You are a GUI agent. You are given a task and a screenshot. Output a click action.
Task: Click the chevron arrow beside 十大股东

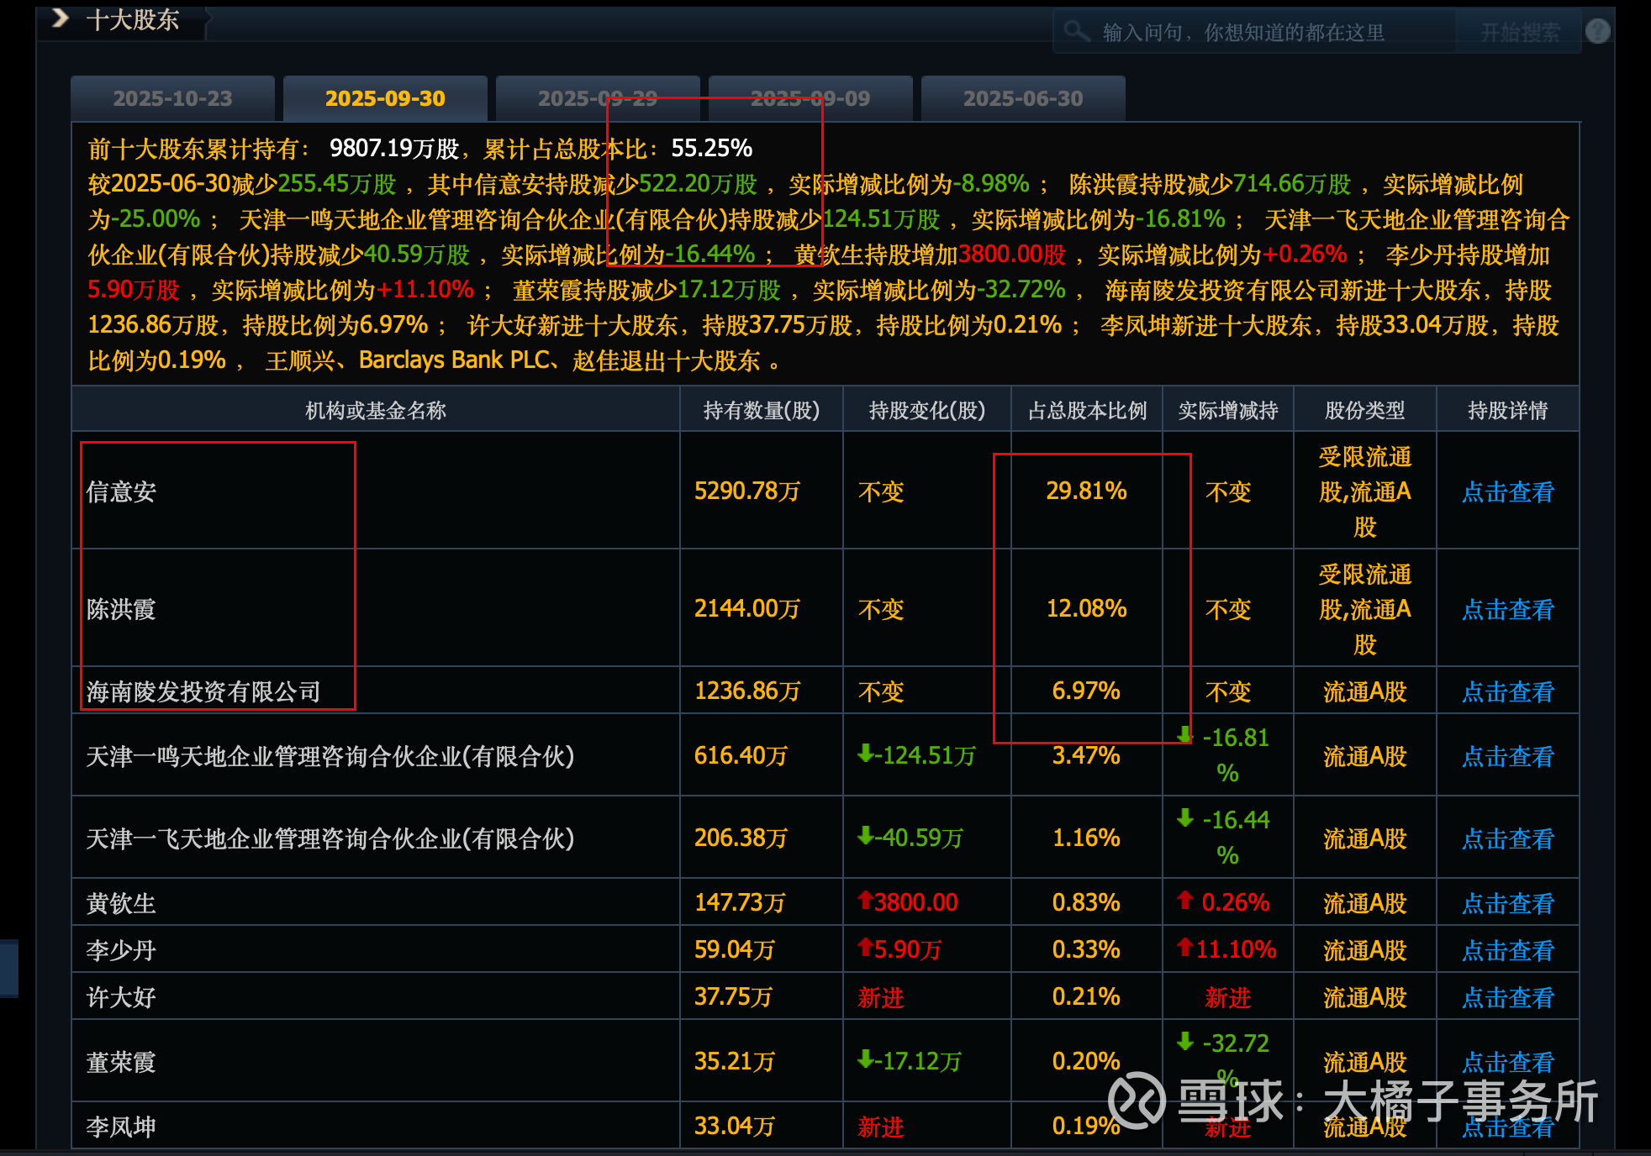click(x=61, y=18)
